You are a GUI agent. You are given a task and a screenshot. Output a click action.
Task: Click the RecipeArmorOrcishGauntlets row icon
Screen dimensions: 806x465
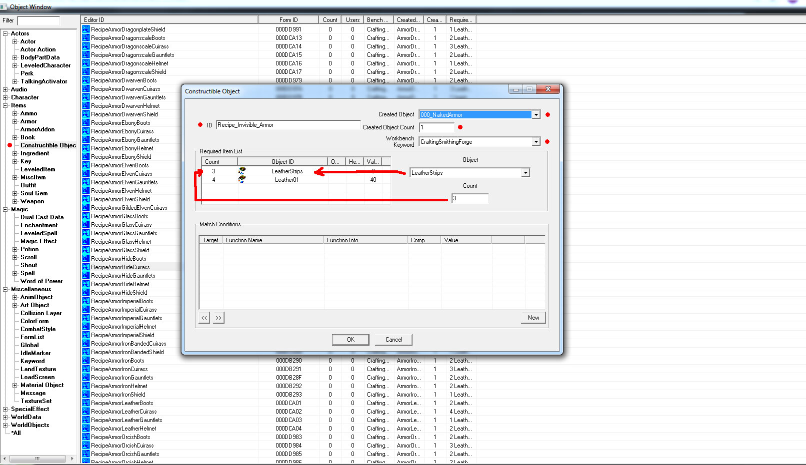tap(86, 454)
